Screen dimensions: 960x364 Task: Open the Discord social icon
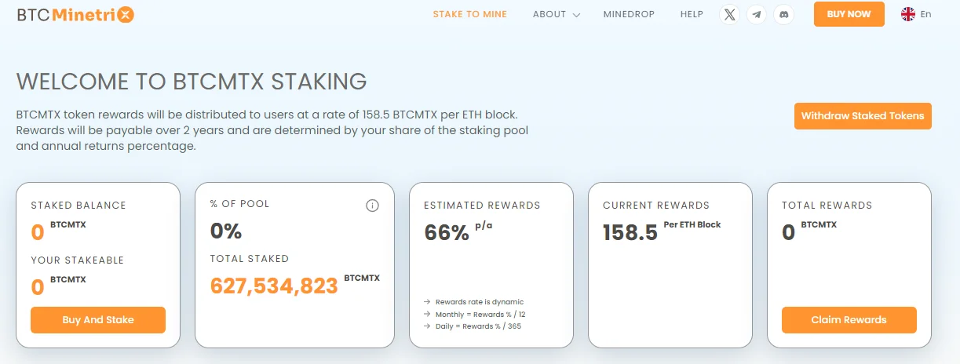coord(783,15)
